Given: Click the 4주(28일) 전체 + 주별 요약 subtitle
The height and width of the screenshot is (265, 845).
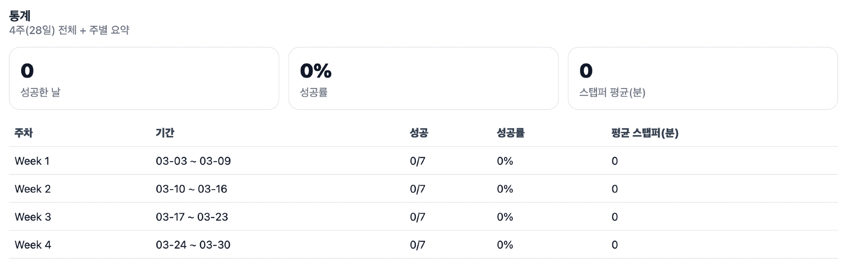Looking at the screenshot, I should (x=69, y=30).
